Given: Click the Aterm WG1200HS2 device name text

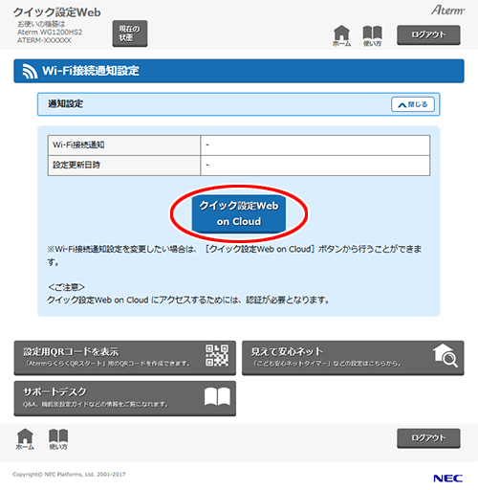Looking at the screenshot, I should click(x=50, y=33).
